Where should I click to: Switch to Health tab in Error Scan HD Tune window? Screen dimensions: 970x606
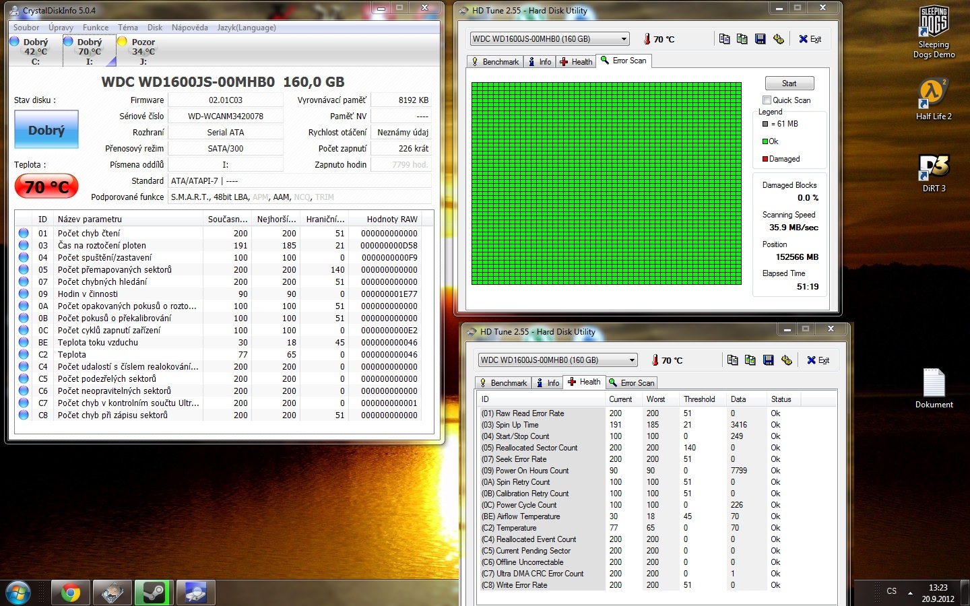pos(576,62)
